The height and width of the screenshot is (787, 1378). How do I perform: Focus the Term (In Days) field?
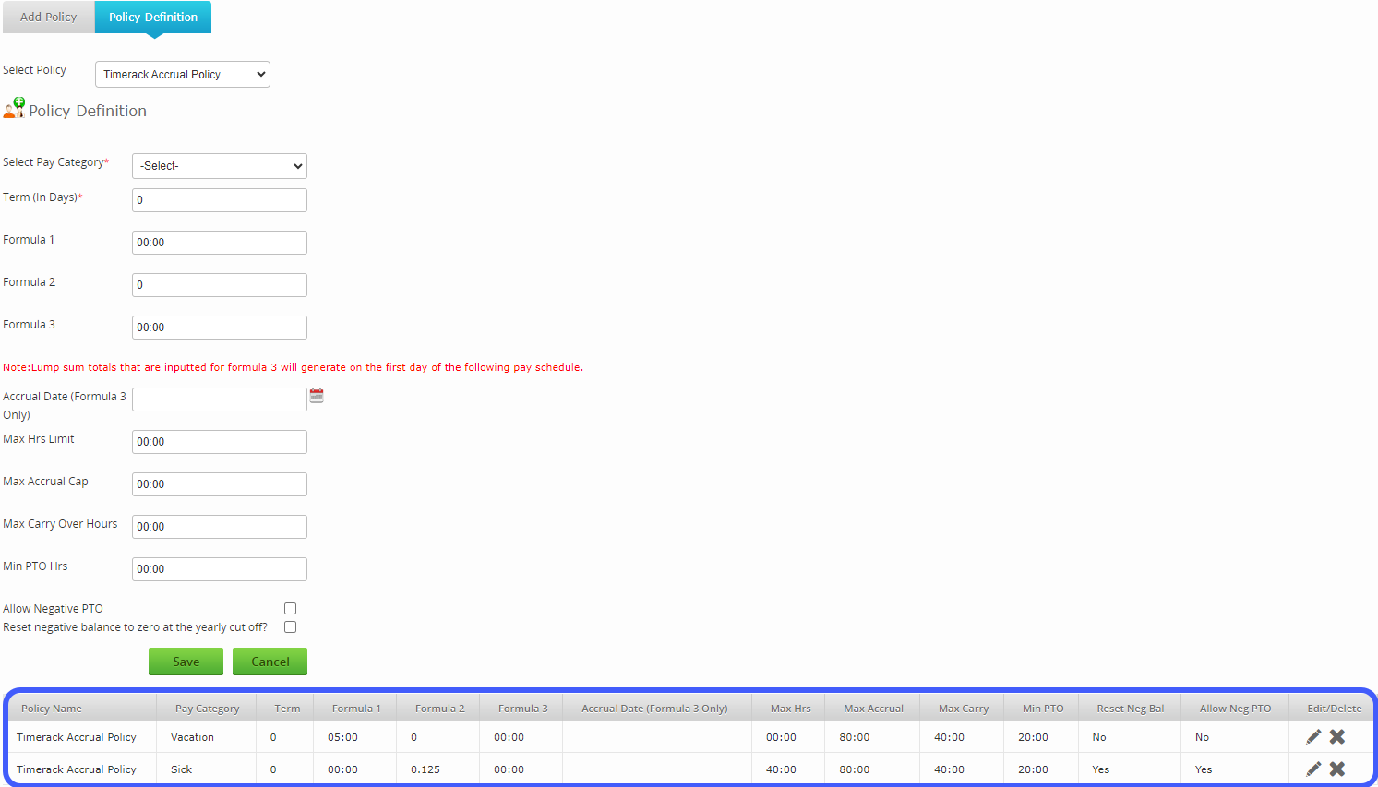[220, 200]
